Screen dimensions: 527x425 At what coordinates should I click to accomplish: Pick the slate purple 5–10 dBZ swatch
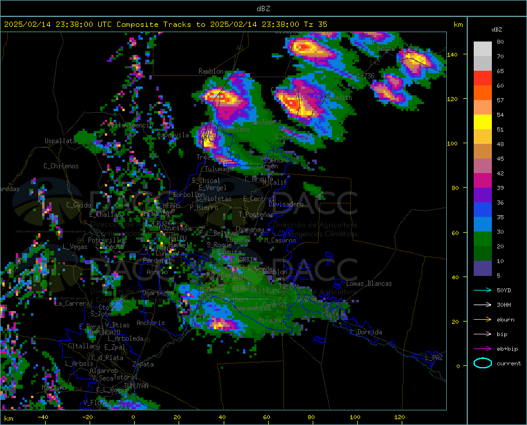482,268
